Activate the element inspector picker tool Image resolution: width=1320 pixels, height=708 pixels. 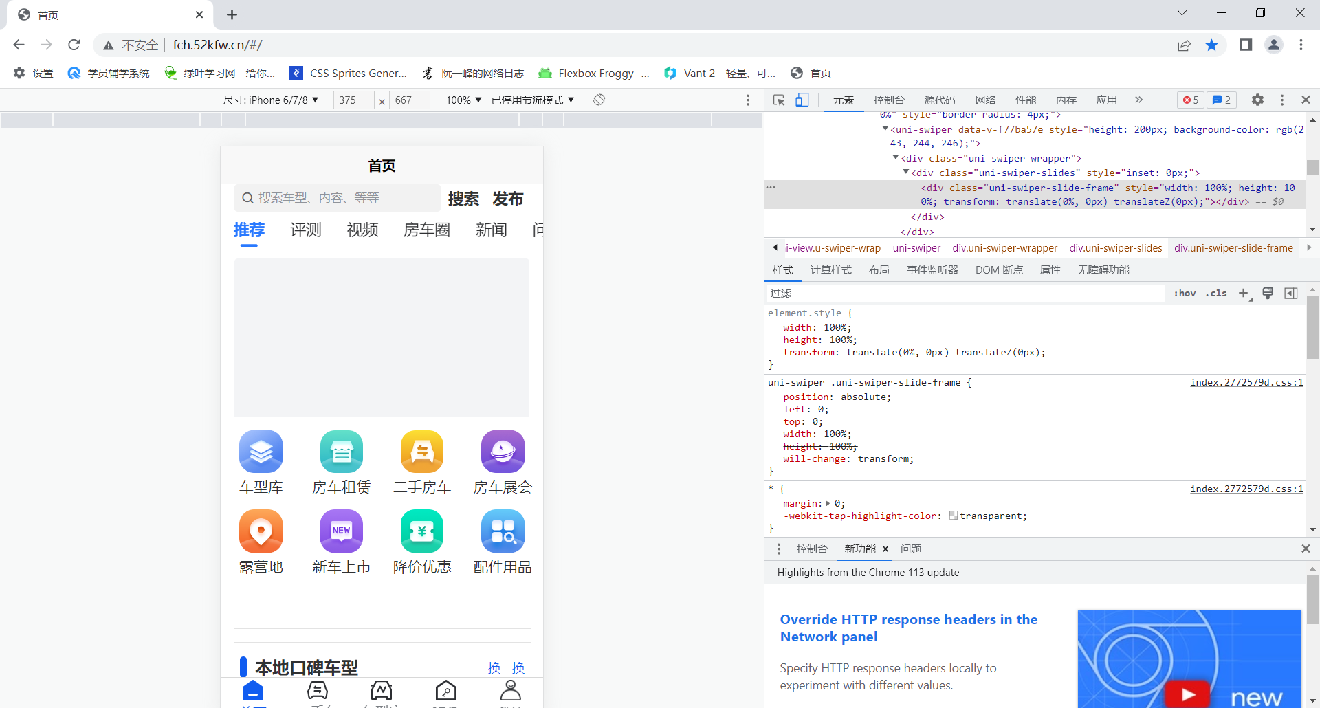point(779,100)
